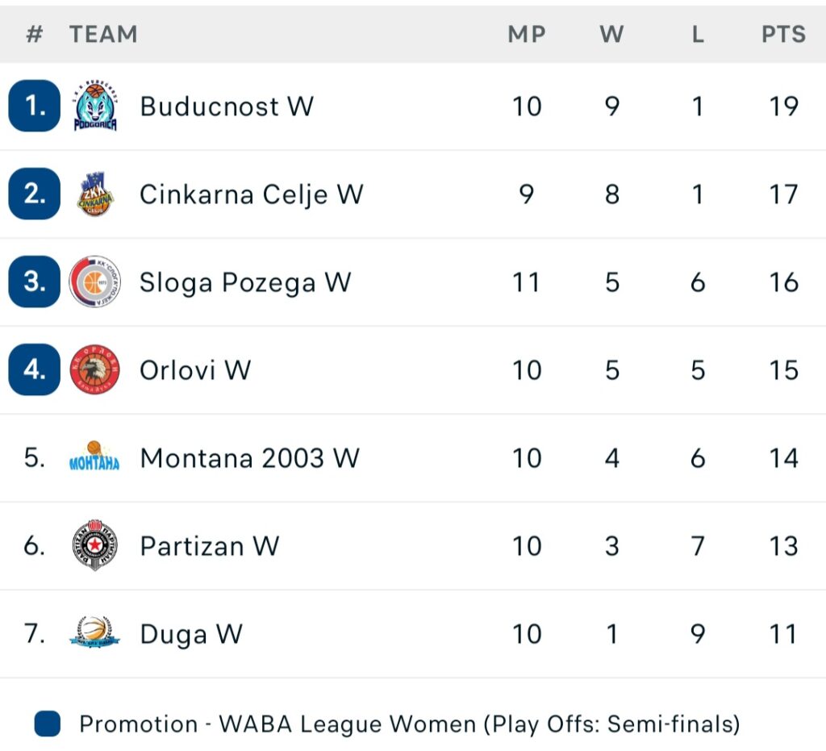Open the Sloga Pozega W team logo

(x=95, y=282)
